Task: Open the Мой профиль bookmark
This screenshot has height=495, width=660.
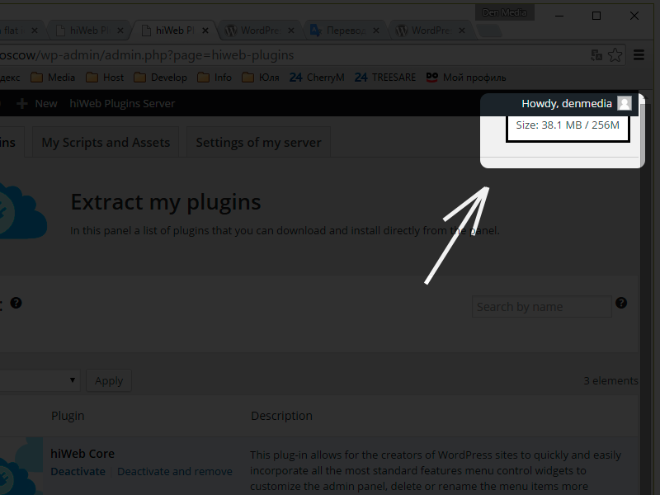Action: point(466,78)
